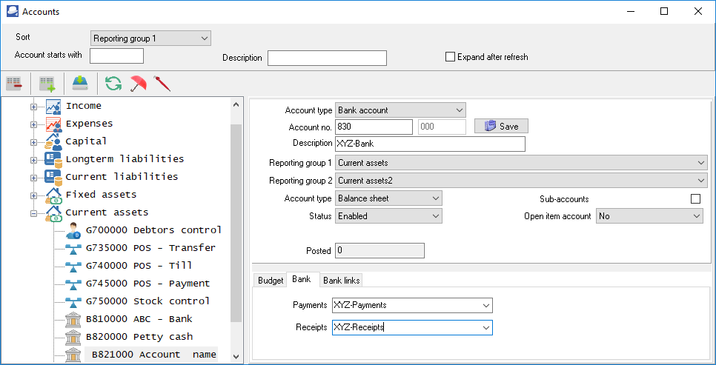Click the POS - Transfer scale icon
This screenshot has width=716, height=365.
click(x=73, y=249)
